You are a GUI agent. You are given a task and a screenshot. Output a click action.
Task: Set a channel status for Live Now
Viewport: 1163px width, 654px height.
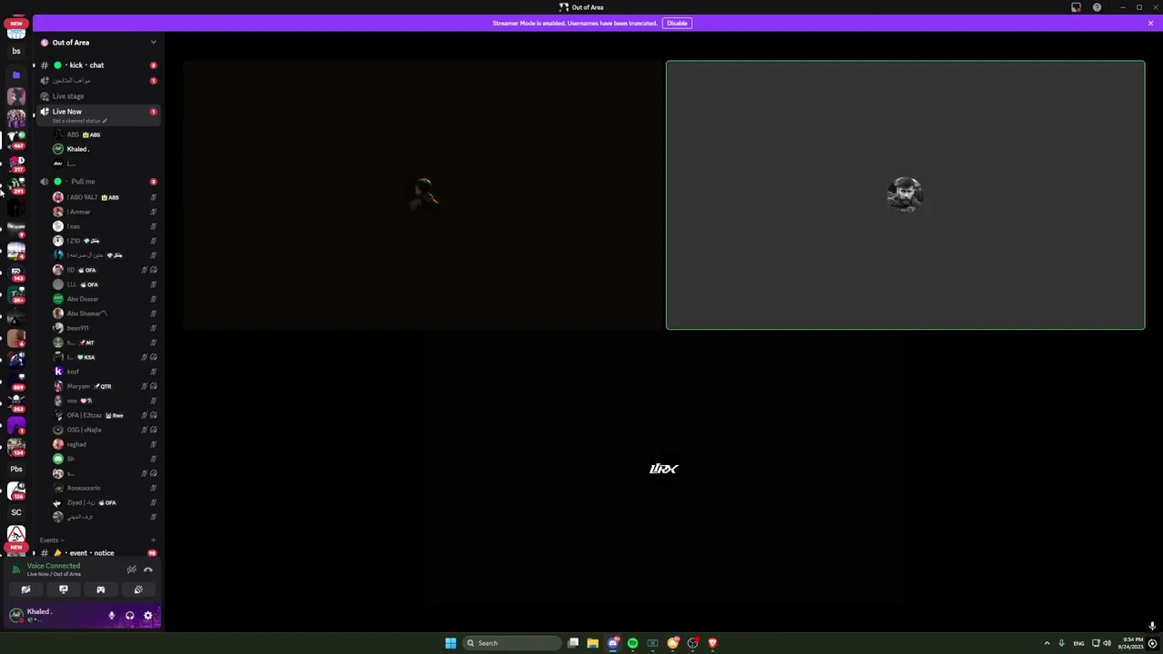80,121
